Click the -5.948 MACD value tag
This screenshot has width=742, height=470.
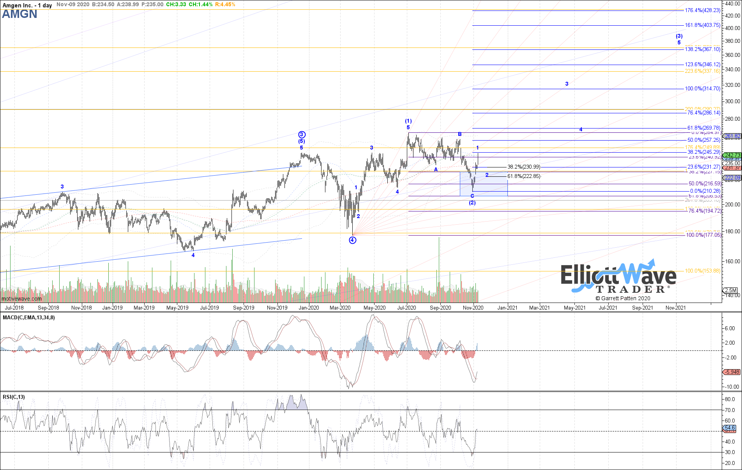[x=732, y=372]
